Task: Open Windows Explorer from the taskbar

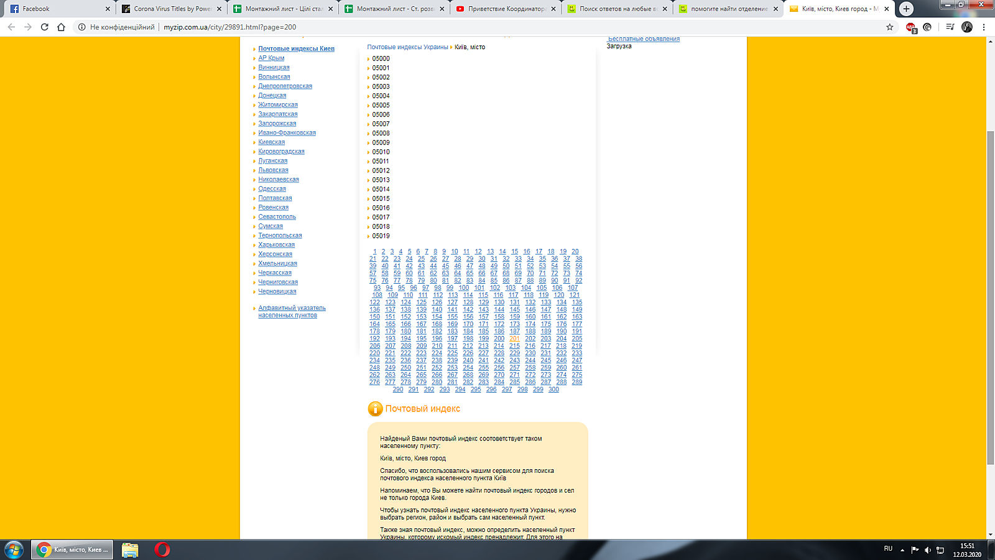Action: point(130,549)
